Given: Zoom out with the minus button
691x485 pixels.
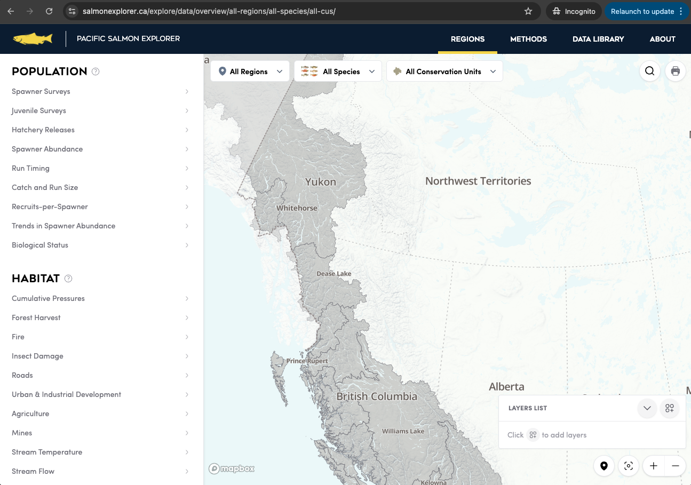Looking at the screenshot, I should coord(675,466).
